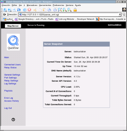127x131 pixels.
Task: Click the Copy documents icon
Action: point(40,10)
